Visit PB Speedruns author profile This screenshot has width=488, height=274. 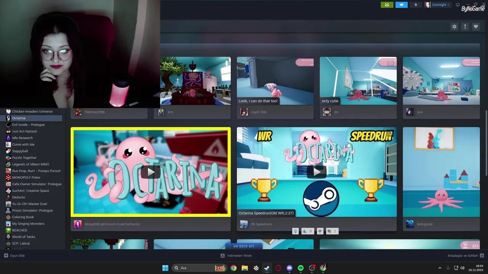pyautogui.click(x=261, y=224)
